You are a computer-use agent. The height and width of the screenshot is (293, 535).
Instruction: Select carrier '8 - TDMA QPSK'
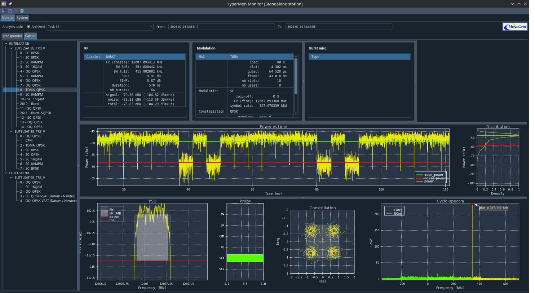[x=32, y=89]
